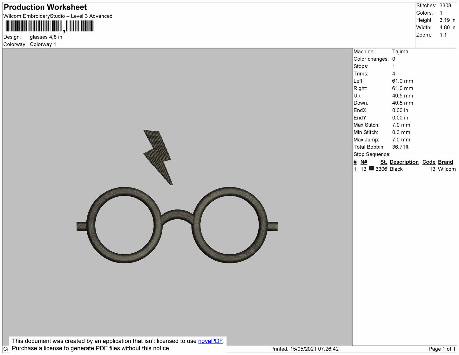Click the Height value '3.19 in'
The image size is (459, 355).
[x=447, y=20]
